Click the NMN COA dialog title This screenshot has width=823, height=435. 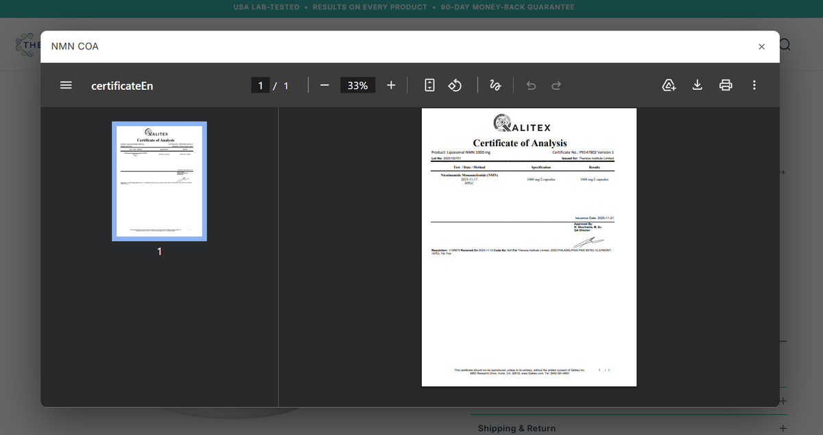click(75, 47)
